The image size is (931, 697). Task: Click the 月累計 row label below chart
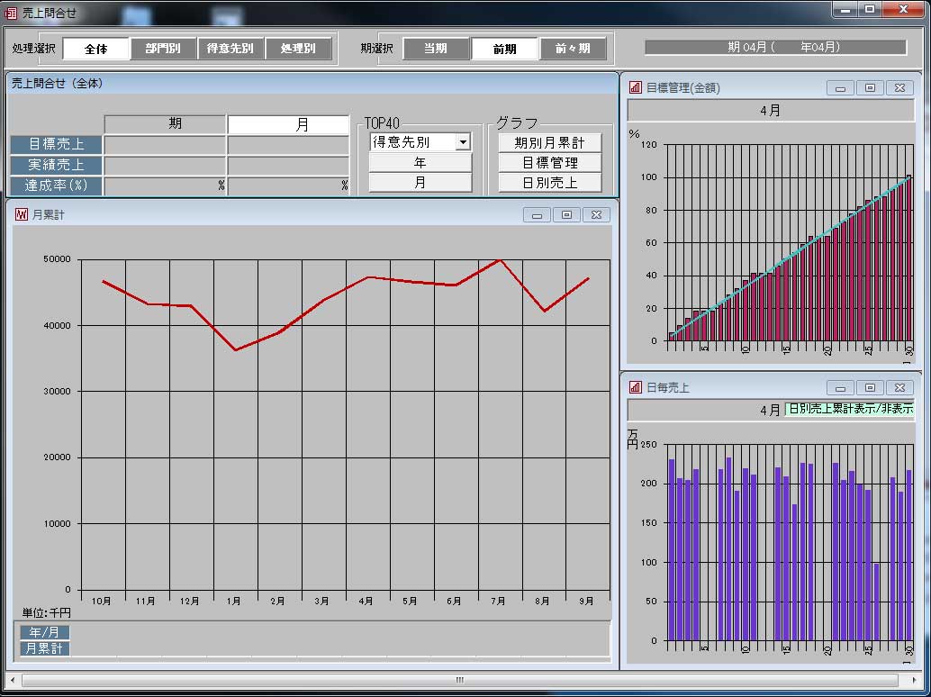(44, 648)
